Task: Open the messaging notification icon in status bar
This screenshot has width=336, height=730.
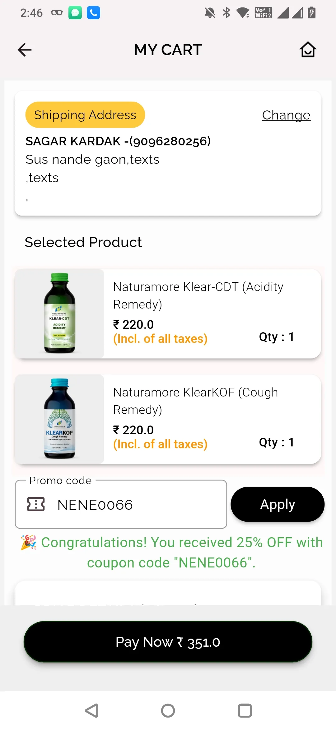Action: (x=75, y=13)
